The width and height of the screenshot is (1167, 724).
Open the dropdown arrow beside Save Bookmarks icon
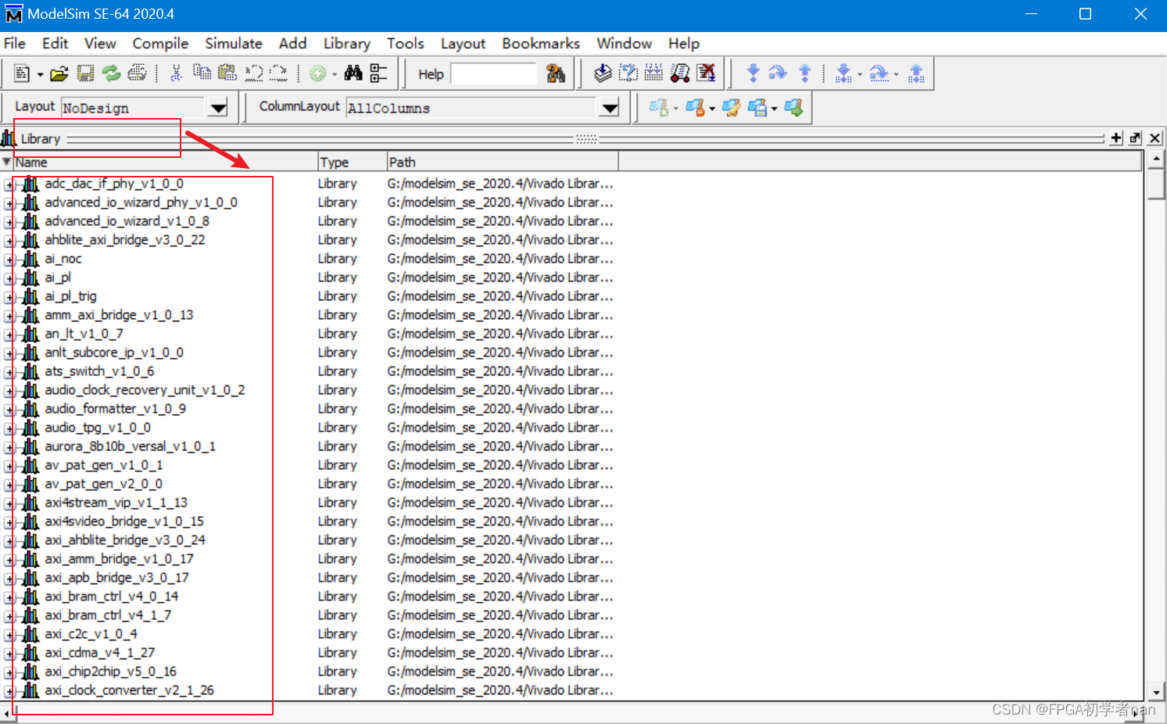pos(775,109)
